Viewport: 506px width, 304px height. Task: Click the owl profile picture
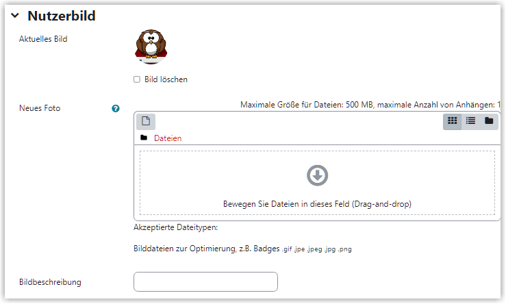(151, 47)
